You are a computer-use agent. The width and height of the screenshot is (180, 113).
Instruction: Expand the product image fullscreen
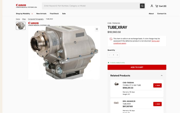(97, 29)
